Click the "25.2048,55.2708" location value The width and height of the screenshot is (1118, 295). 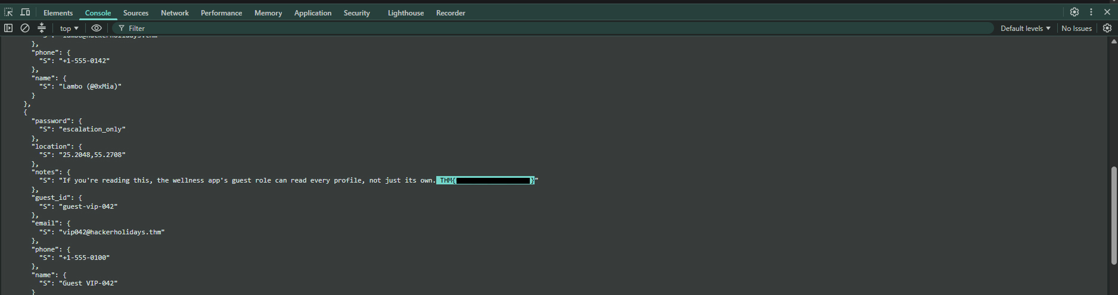(x=92, y=155)
